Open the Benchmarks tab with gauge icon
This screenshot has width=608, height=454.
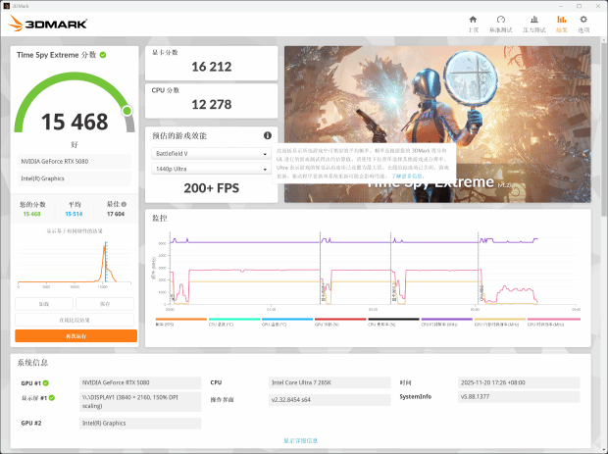500,23
